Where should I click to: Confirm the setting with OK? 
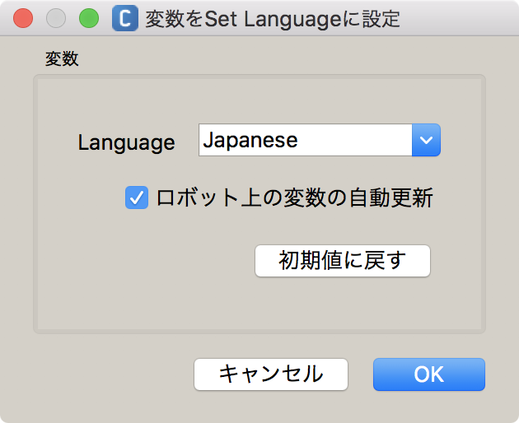(x=429, y=374)
